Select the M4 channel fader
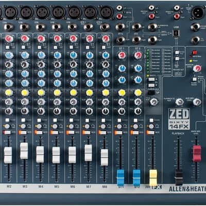 coord(40,154)
